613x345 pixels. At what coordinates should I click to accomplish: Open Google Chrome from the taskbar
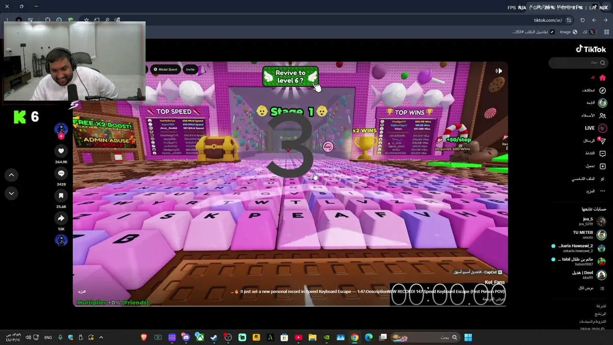click(354, 337)
